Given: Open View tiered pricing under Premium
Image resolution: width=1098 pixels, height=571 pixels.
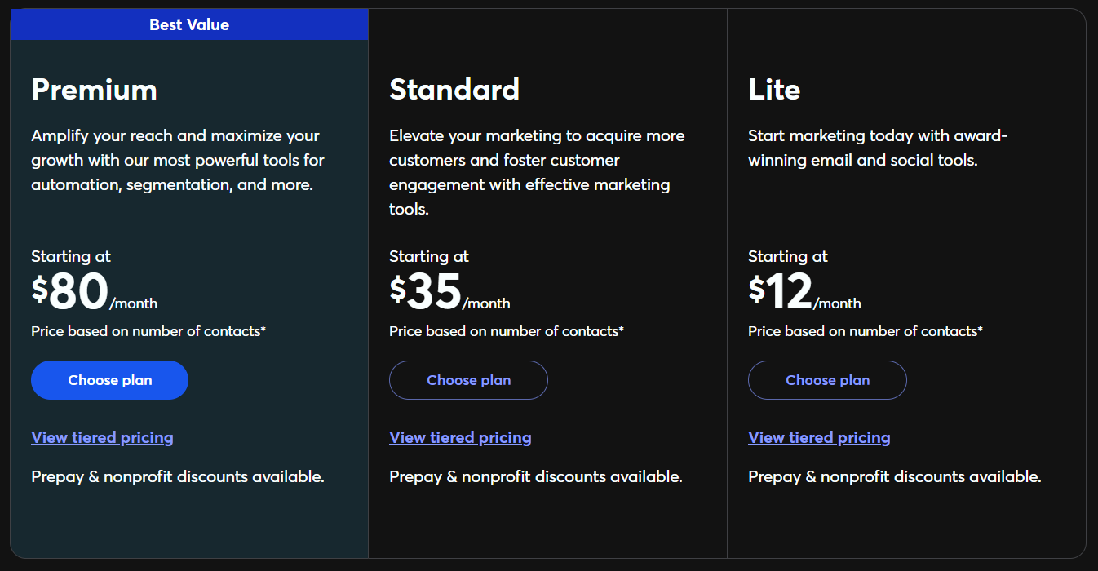Looking at the screenshot, I should [102, 437].
